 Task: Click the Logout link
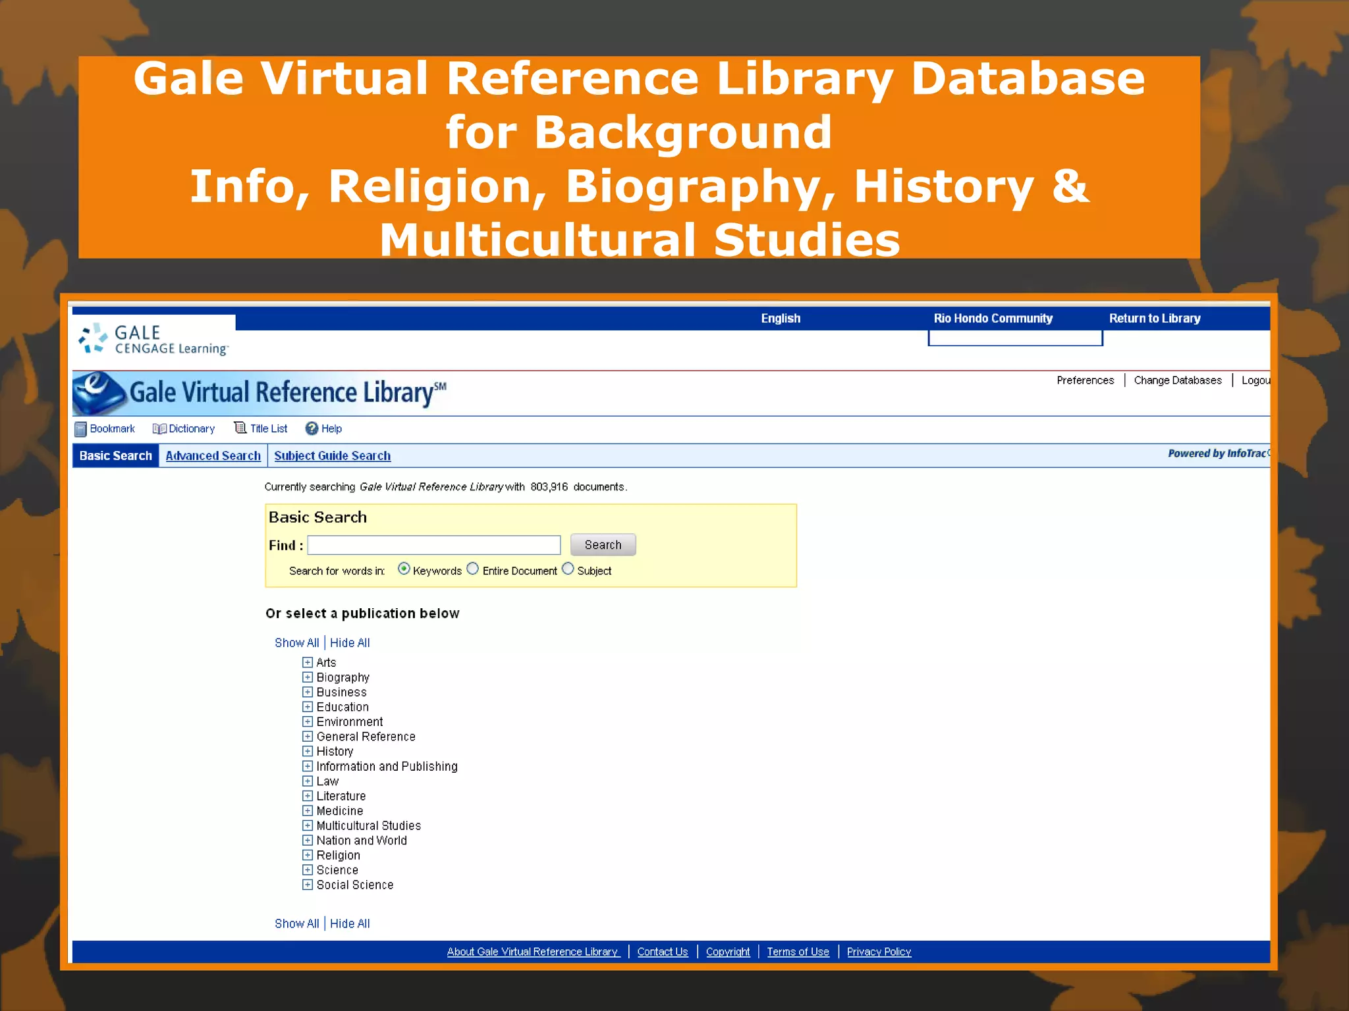click(x=1255, y=380)
